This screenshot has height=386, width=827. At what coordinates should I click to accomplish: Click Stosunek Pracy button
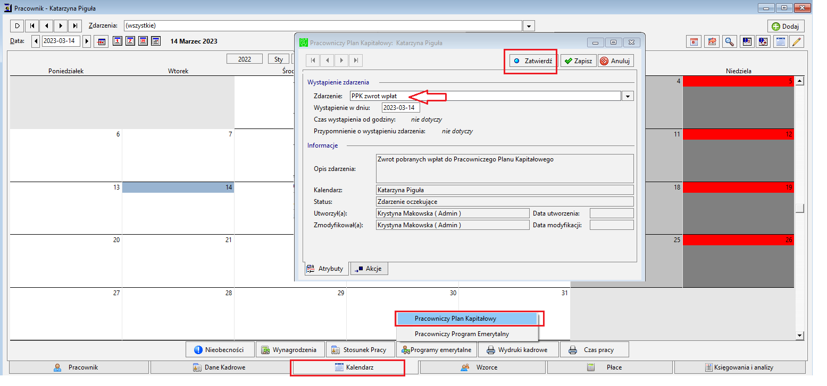pyautogui.click(x=360, y=350)
